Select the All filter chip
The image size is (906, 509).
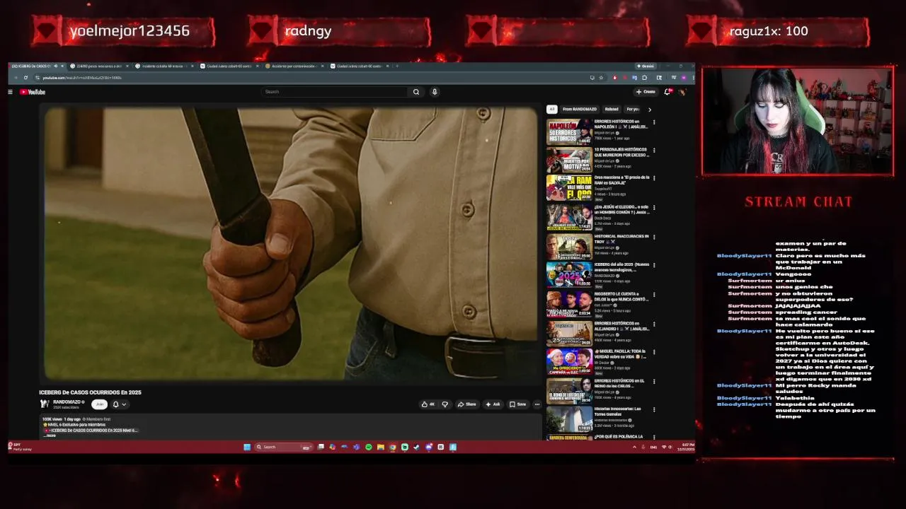(551, 110)
